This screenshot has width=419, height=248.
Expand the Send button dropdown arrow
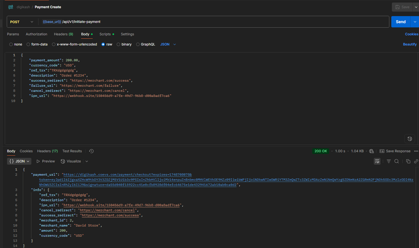pyautogui.click(x=415, y=22)
